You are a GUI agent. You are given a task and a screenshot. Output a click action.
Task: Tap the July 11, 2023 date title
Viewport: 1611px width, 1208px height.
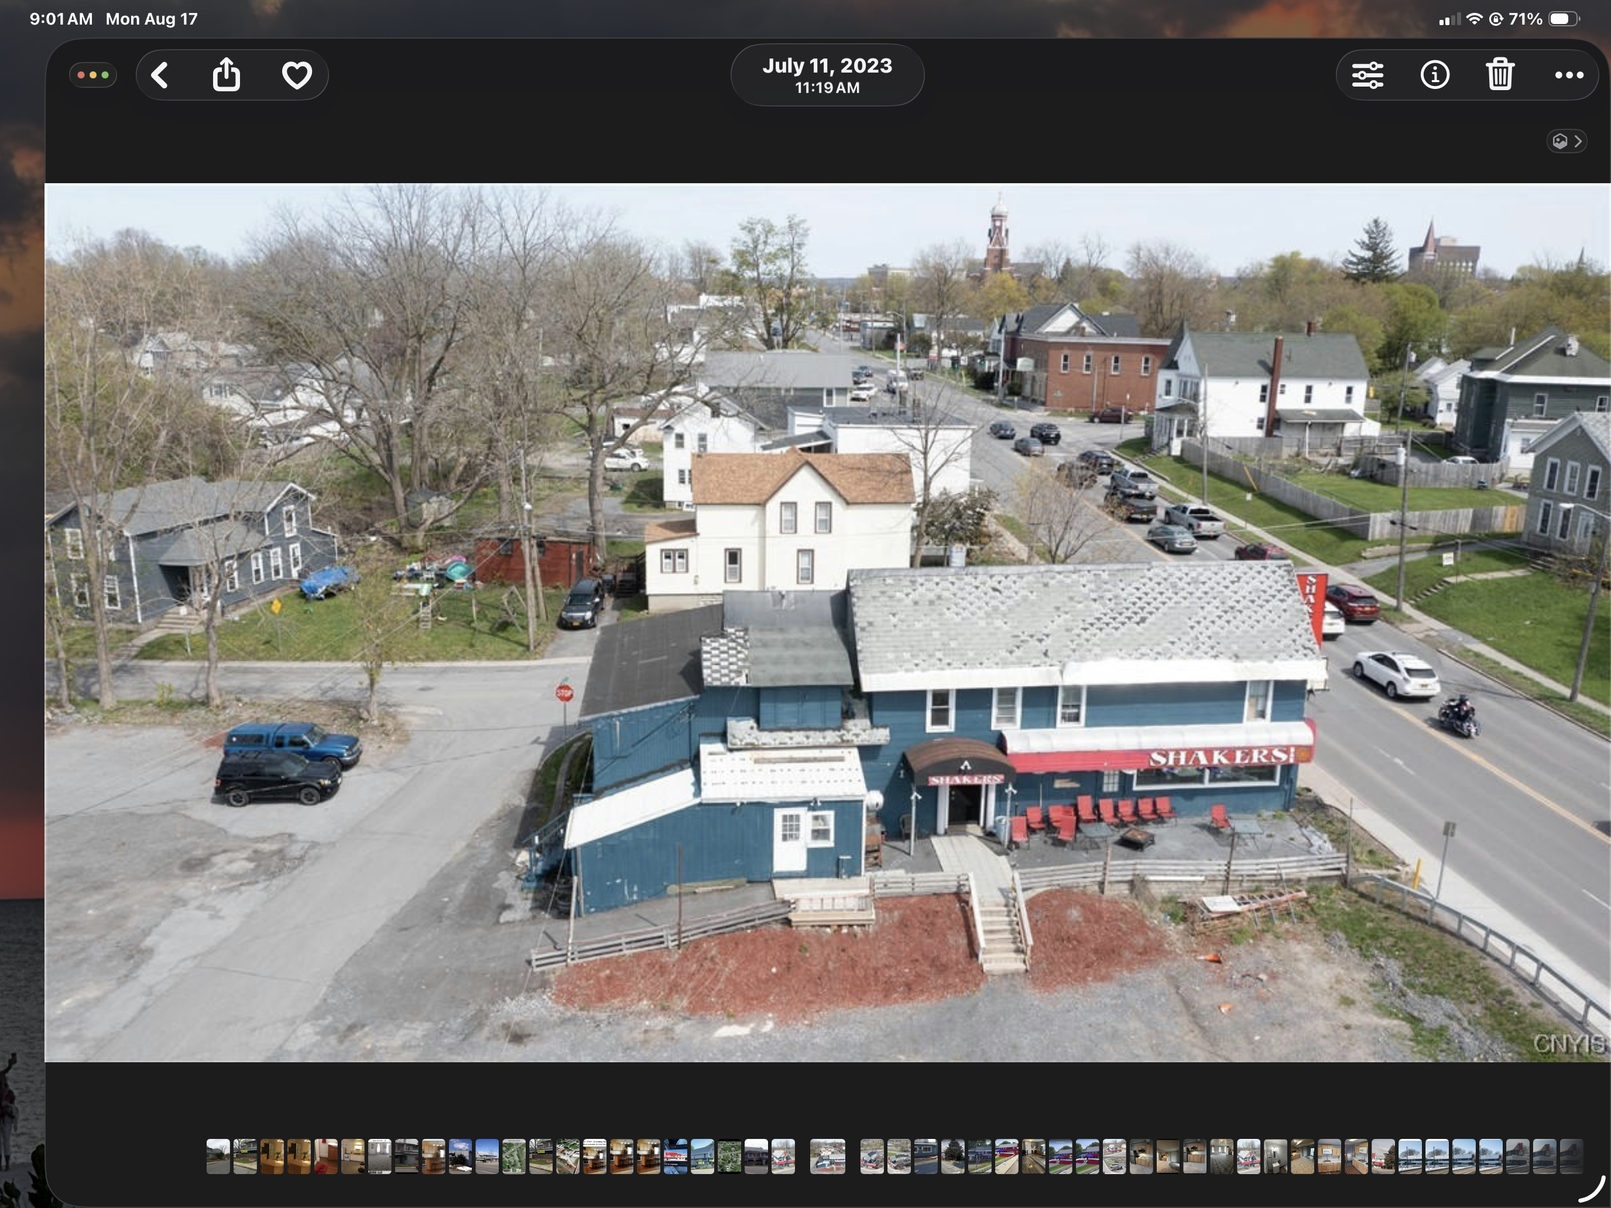(827, 66)
